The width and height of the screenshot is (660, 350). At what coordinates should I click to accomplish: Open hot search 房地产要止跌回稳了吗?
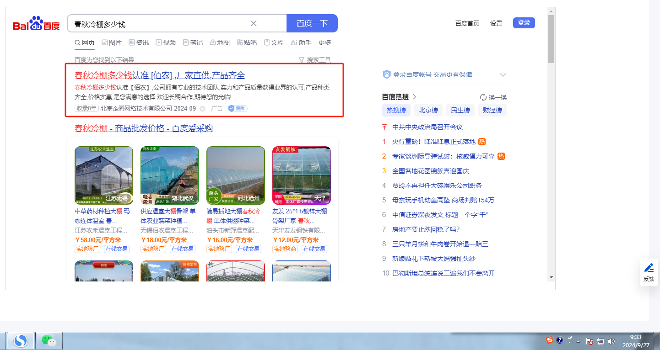pyautogui.click(x=426, y=229)
